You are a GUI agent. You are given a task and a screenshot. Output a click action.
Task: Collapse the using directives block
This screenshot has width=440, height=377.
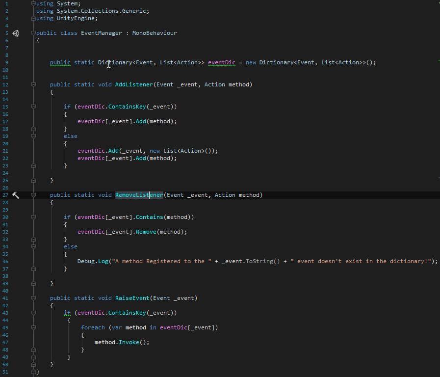pyautogui.click(x=33, y=3)
